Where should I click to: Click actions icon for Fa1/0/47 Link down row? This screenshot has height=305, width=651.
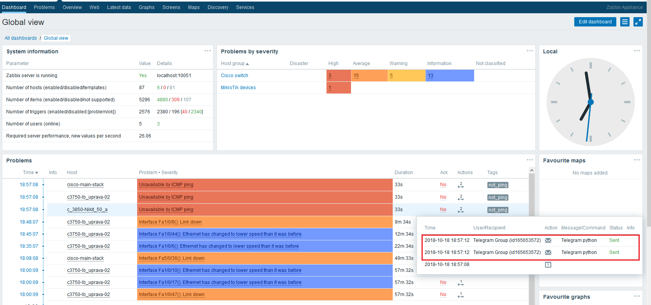click(x=460, y=295)
